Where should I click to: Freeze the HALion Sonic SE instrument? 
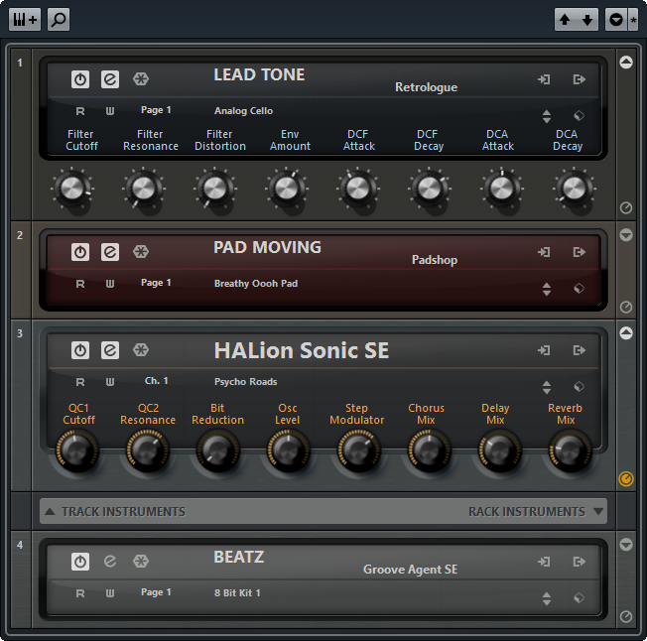(141, 350)
